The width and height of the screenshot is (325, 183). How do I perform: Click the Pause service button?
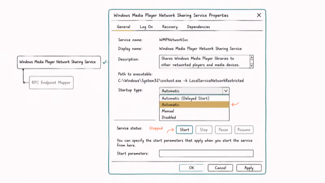[223, 130]
